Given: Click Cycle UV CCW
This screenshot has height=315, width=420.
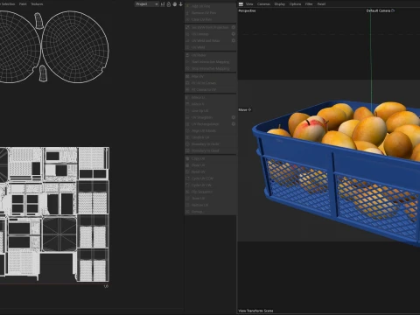Looking at the screenshot, I should tap(211, 178).
